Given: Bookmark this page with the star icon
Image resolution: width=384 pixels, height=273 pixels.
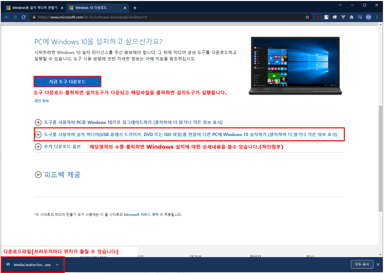Looking at the screenshot, I should pyautogui.click(x=307, y=17).
